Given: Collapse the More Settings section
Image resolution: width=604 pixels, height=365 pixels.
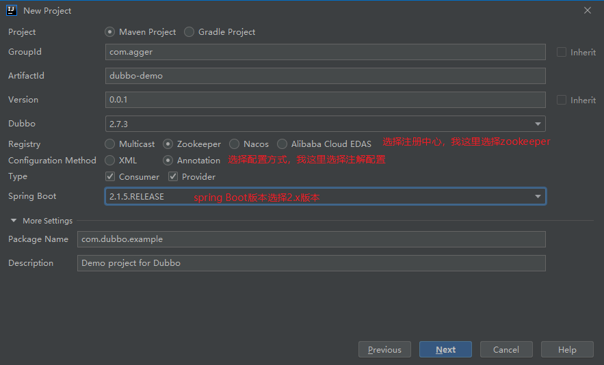Looking at the screenshot, I should coord(14,221).
